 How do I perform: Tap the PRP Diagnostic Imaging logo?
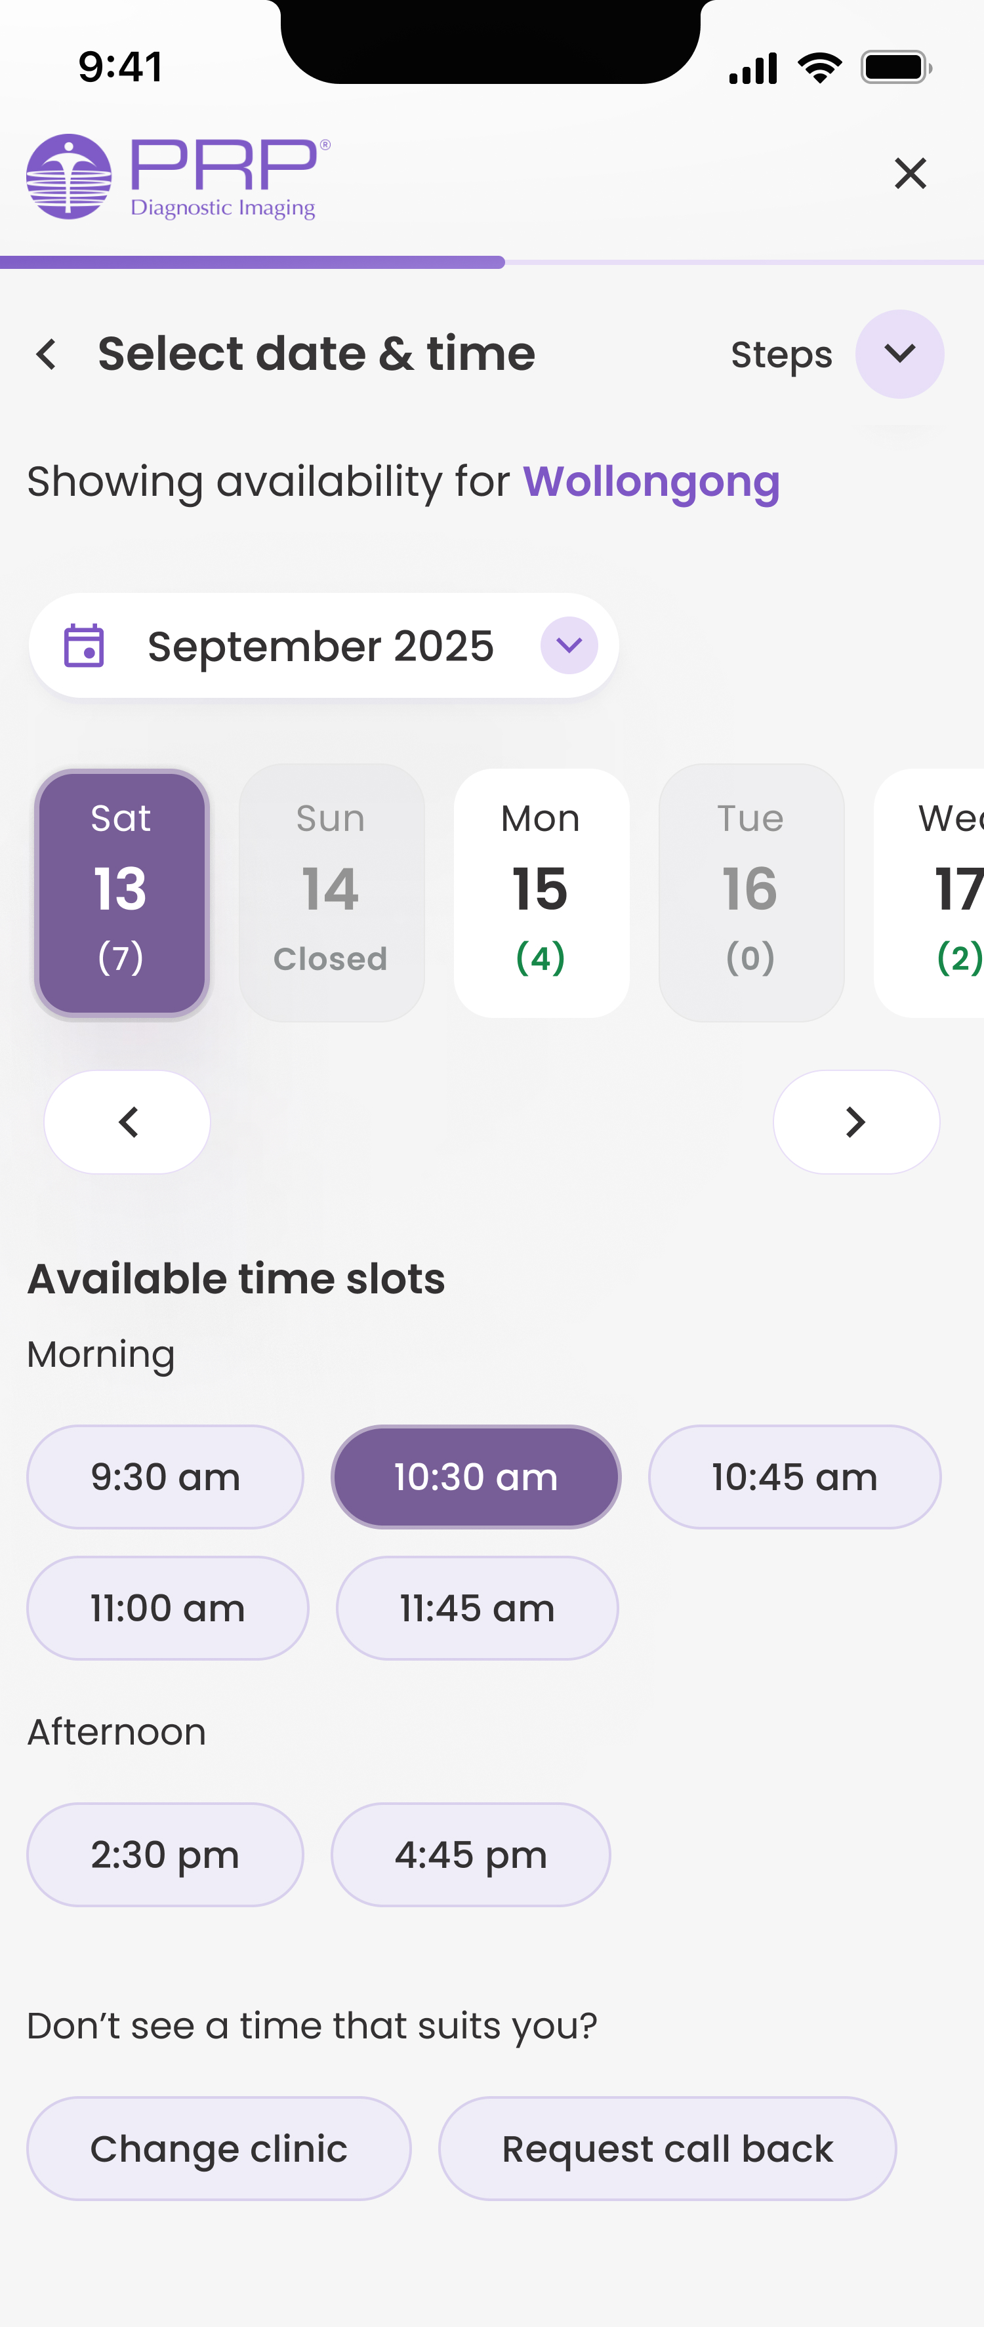pos(178,177)
